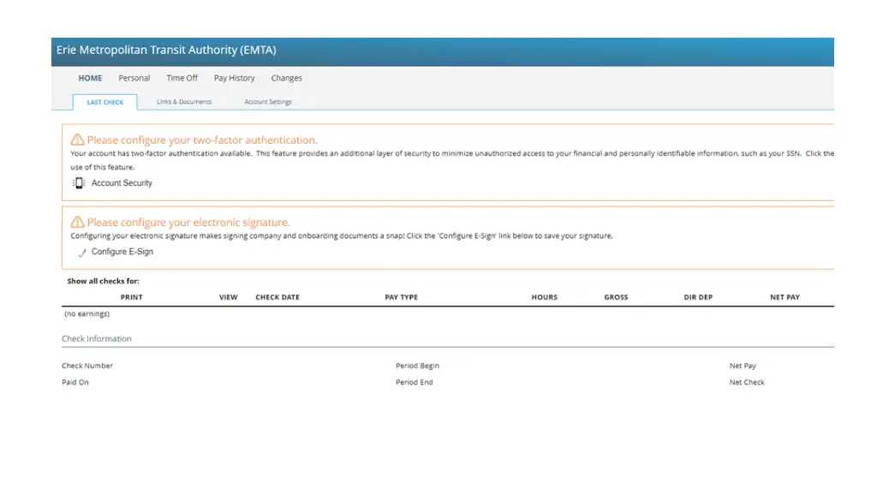
Task: Click the GROSS column header
Action: (x=616, y=297)
